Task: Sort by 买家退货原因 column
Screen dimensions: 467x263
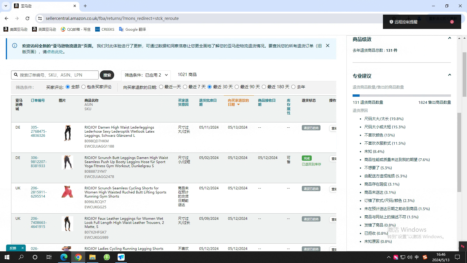Action: (183, 102)
